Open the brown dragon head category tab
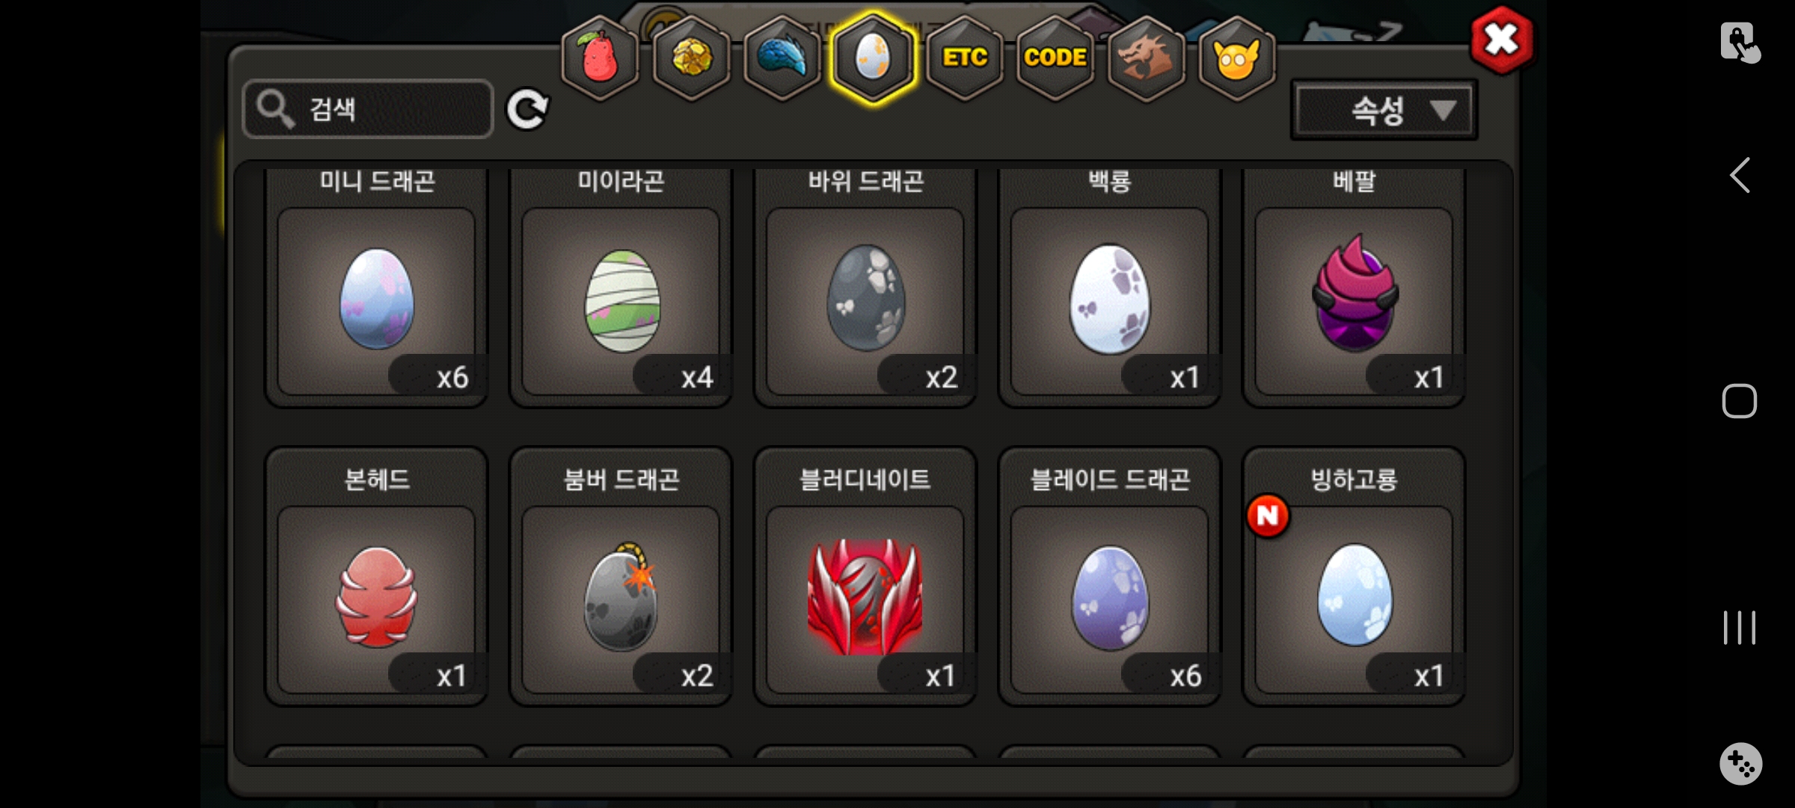 [1146, 58]
